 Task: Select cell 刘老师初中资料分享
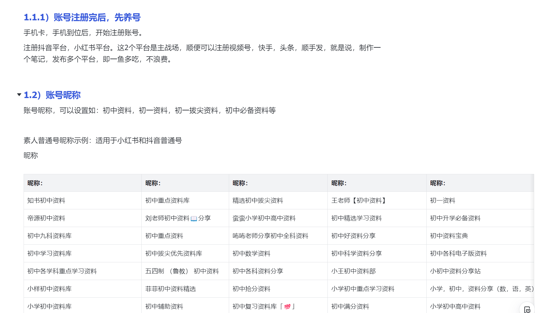pos(185,218)
